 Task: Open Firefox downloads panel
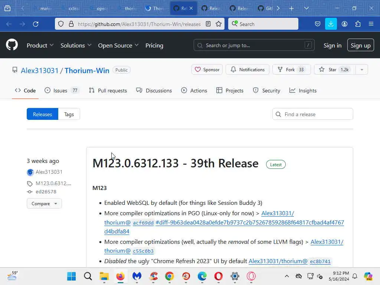[331, 24]
